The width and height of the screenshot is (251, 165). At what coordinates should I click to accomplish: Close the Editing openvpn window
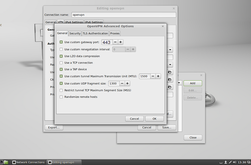point(174,9)
